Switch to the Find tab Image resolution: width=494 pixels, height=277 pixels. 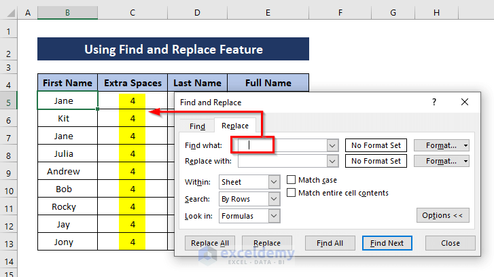[197, 126]
